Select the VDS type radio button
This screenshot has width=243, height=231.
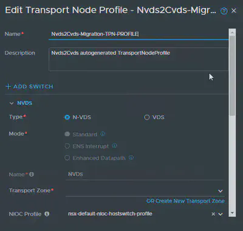pyautogui.click(x=146, y=117)
